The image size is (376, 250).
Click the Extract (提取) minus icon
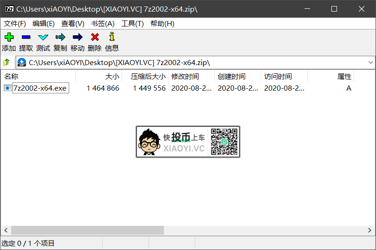click(x=26, y=37)
